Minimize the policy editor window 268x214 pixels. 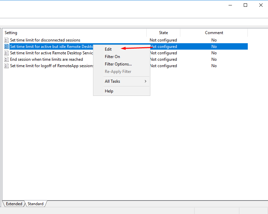pyautogui.click(x=230, y=5)
